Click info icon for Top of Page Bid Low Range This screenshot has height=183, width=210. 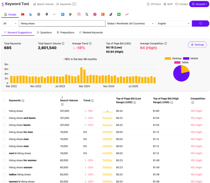click(135, 103)
